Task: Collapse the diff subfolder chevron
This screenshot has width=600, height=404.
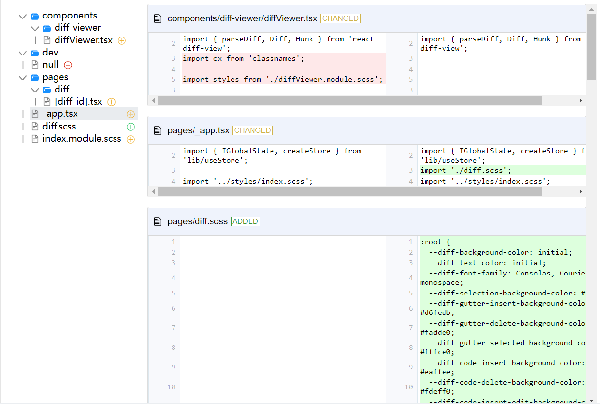Action: (x=35, y=90)
